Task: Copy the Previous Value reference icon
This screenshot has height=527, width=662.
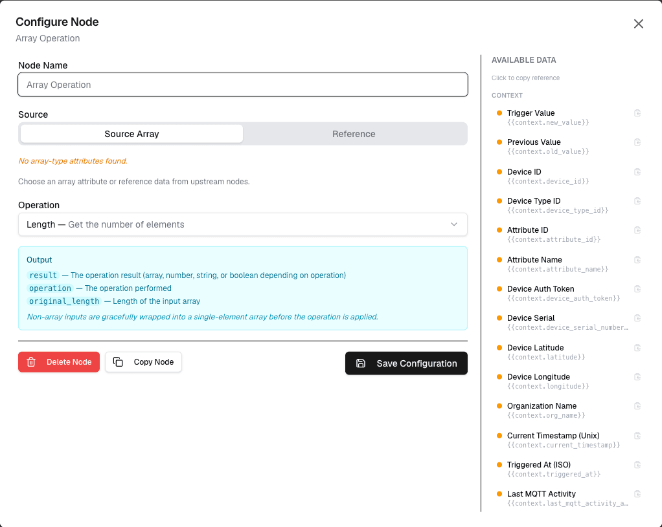Action: [x=637, y=142]
